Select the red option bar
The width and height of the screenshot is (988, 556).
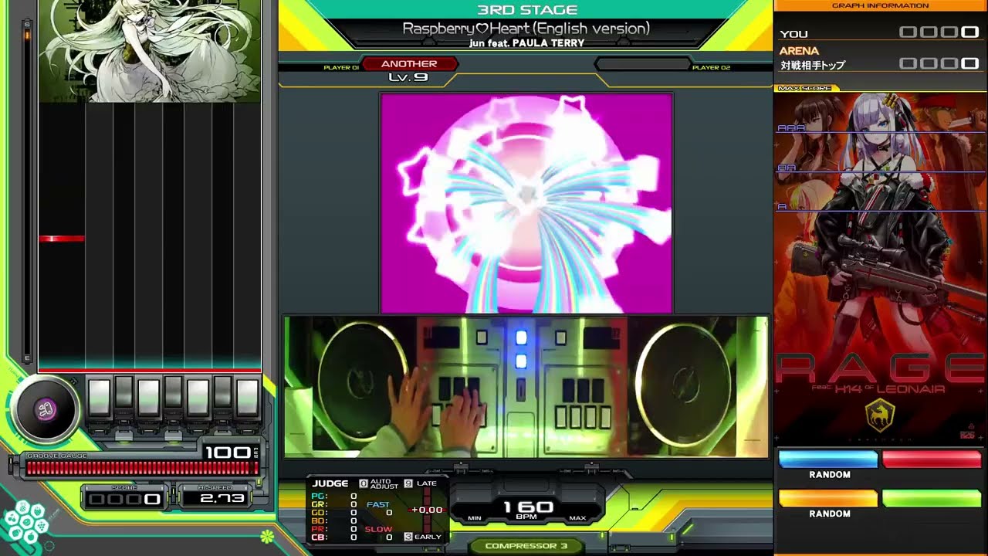pyautogui.click(x=932, y=459)
